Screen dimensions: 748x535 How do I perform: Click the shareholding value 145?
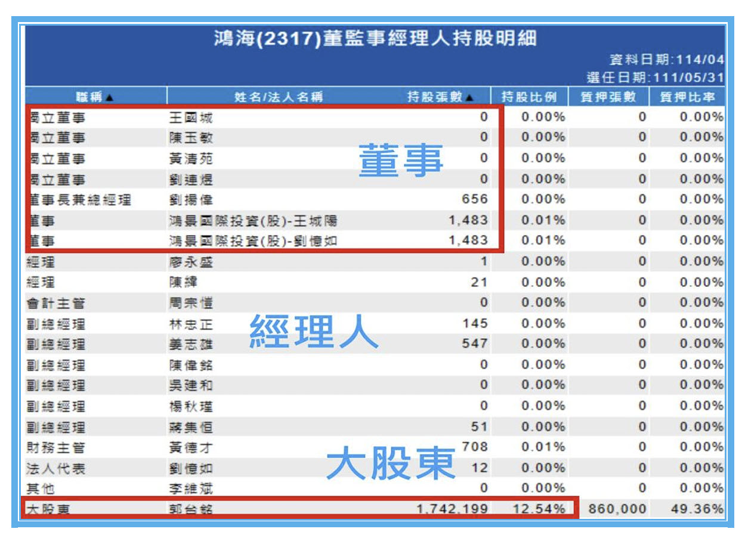click(475, 324)
